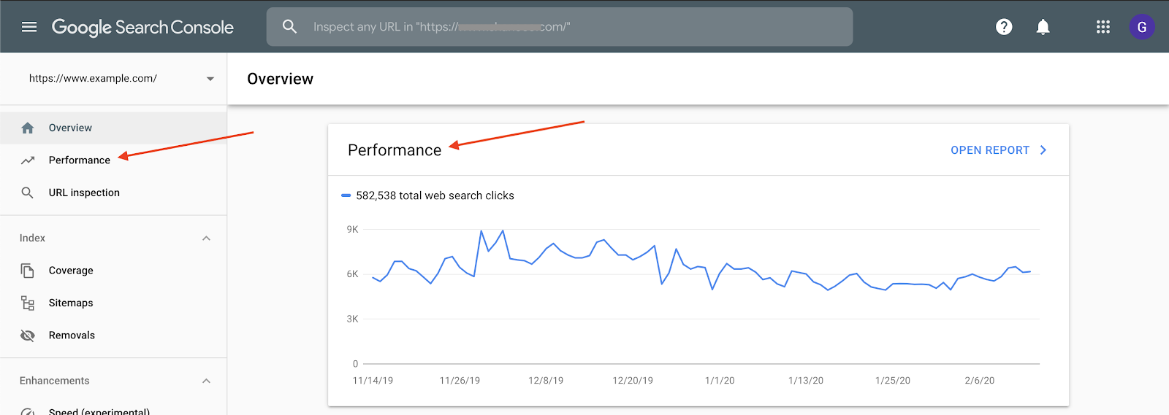This screenshot has width=1169, height=415.
Task: Open the property selector dropdown
Action: [210, 79]
